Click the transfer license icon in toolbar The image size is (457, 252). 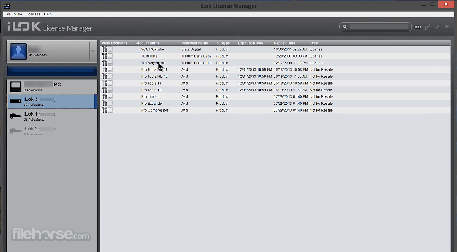[x=427, y=27]
